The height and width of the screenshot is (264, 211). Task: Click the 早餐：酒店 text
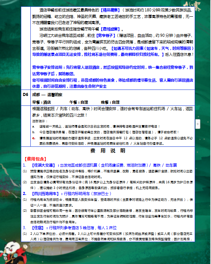(41, 102)
